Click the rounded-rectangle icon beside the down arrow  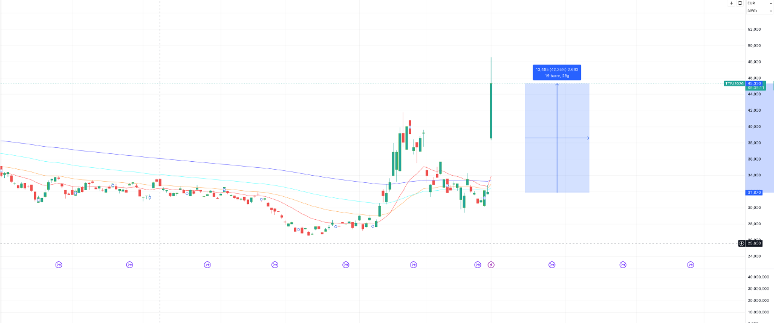pos(740,3)
